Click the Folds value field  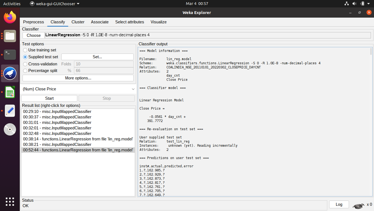click(x=104, y=64)
